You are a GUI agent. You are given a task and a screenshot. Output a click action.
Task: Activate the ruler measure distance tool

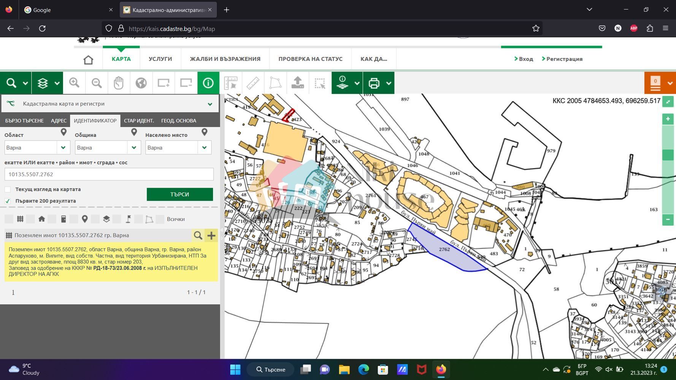pyautogui.click(x=253, y=83)
